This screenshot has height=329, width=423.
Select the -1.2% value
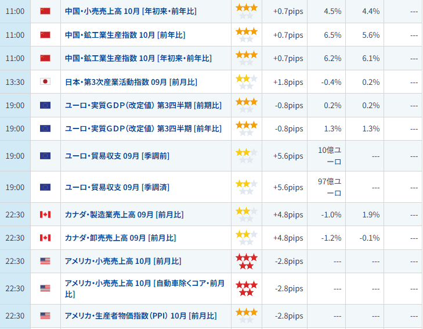pyautogui.click(x=331, y=238)
